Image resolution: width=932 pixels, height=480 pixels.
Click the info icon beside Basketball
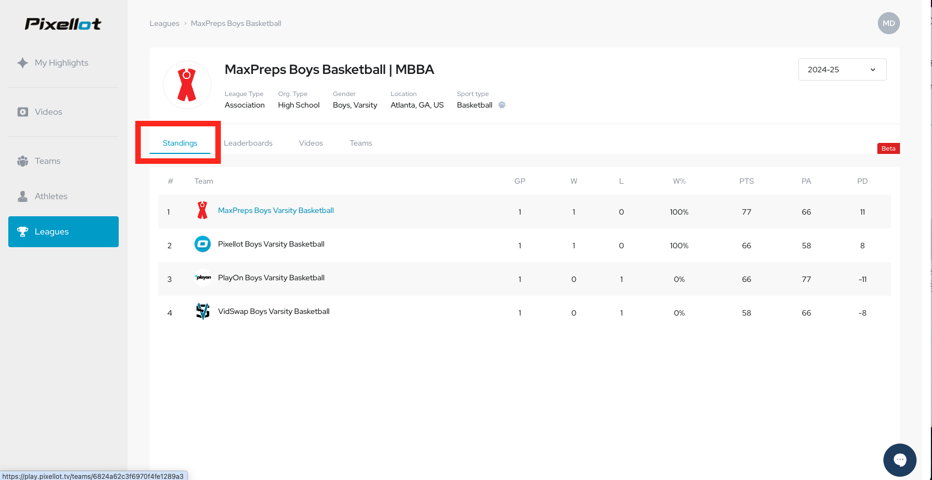[x=502, y=105]
